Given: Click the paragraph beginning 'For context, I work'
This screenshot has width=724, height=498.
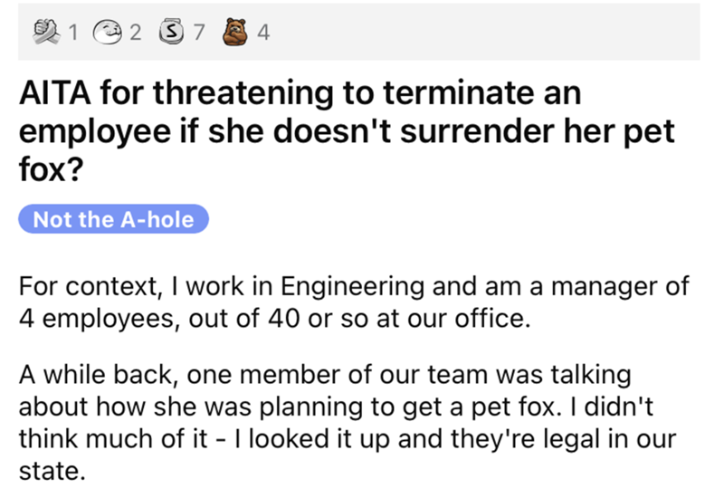Looking at the screenshot, I should pyautogui.click(x=353, y=302).
